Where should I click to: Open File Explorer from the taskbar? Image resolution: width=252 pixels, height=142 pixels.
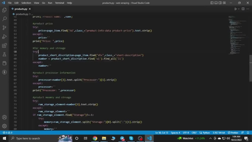point(104,138)
